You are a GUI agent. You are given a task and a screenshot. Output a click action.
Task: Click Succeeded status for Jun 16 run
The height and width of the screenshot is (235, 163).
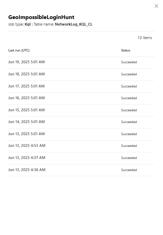point(129,98)
